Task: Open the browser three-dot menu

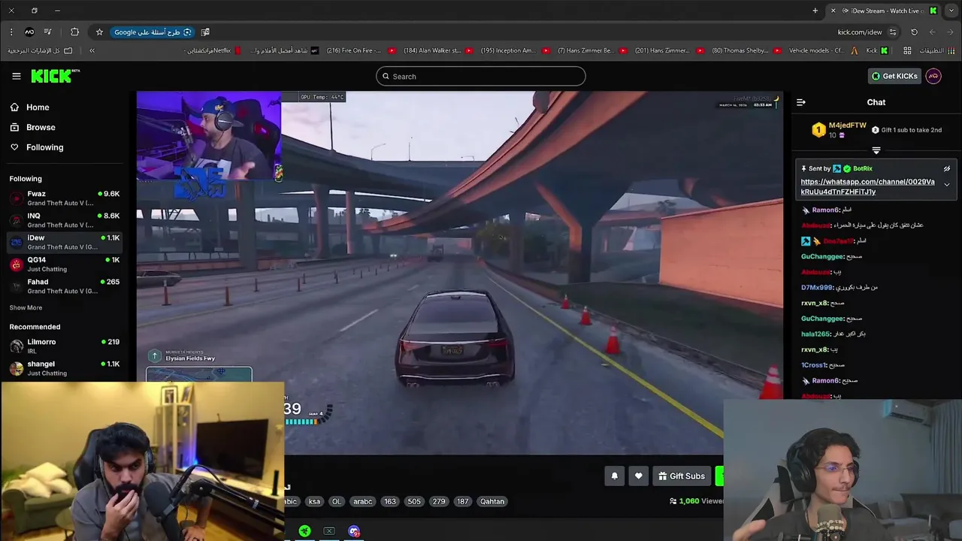Action: [11, 32]
